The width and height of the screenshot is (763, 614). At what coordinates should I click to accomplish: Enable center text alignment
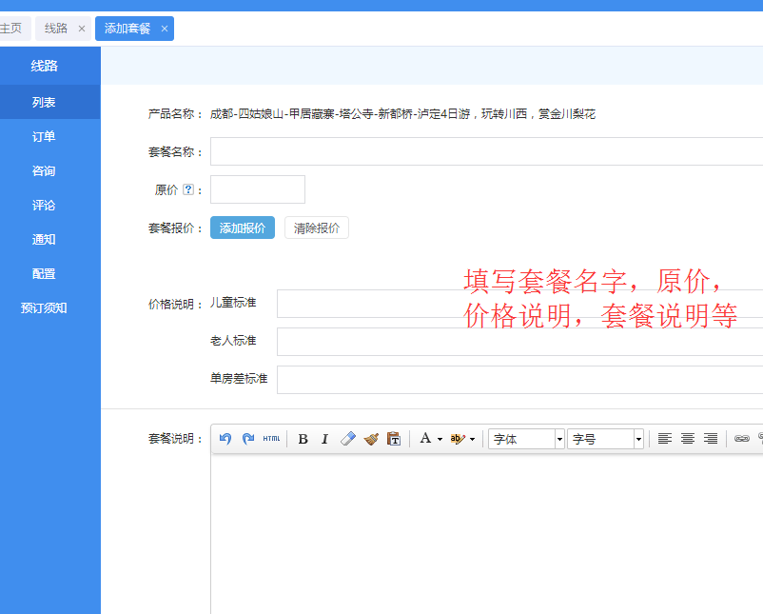(x=688, y=439)
